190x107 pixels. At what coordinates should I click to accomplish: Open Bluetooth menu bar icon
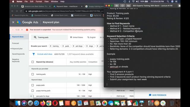point(129,1)
